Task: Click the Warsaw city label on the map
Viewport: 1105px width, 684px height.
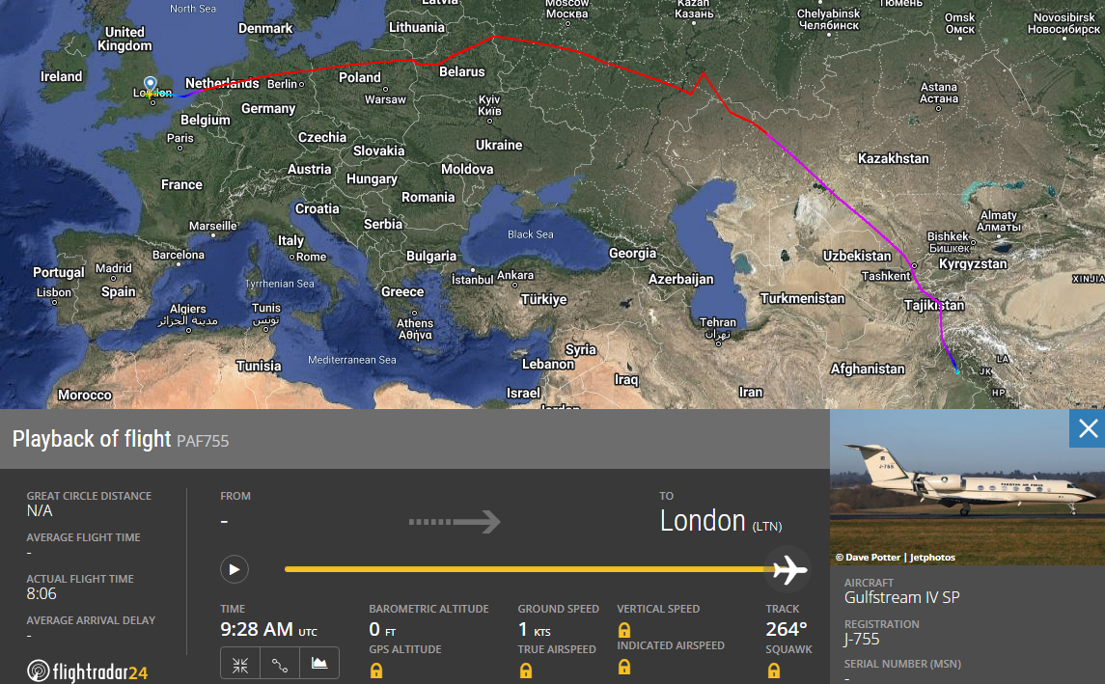Action: tap(385, 99)
